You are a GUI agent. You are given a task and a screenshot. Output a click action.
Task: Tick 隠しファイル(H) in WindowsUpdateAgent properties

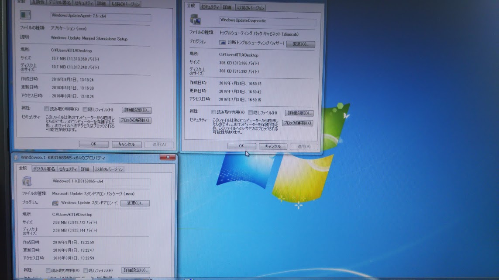click(x=85, y=109)
